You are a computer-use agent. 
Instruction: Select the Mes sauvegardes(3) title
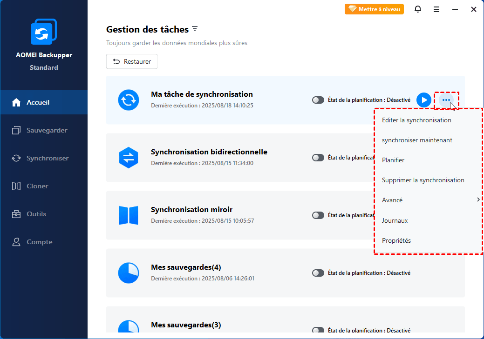[186, 325]
